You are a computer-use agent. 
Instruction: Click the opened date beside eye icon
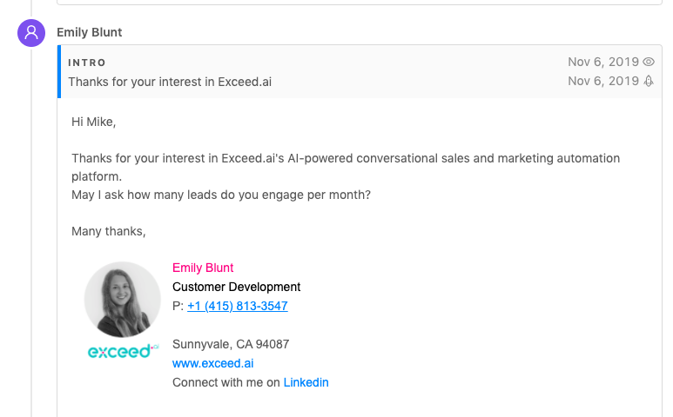603,62
